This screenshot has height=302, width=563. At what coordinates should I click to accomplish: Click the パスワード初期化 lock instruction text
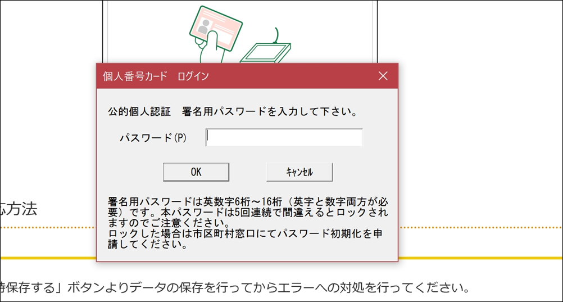(x=245, y=239)
